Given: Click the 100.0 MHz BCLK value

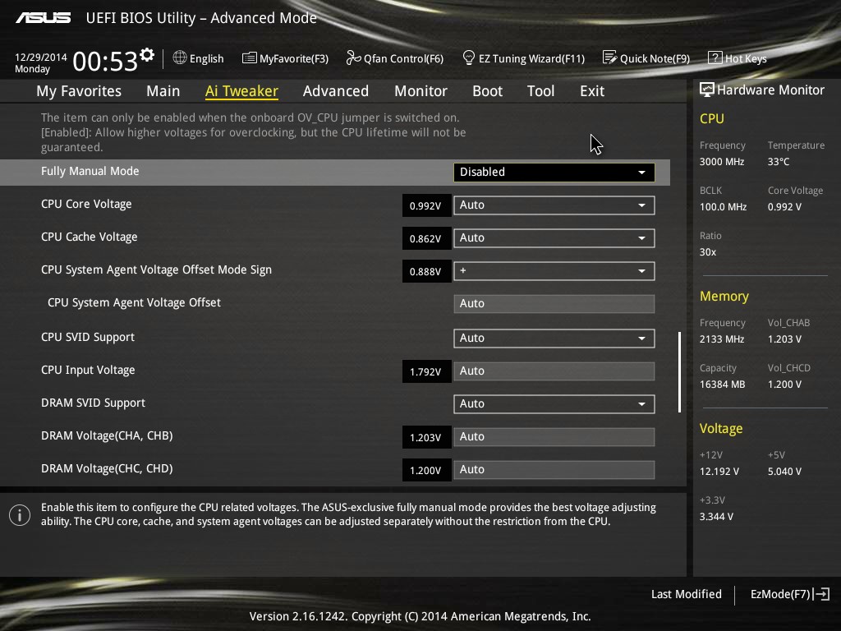Looking at the screenshot, I should [723, 206].
